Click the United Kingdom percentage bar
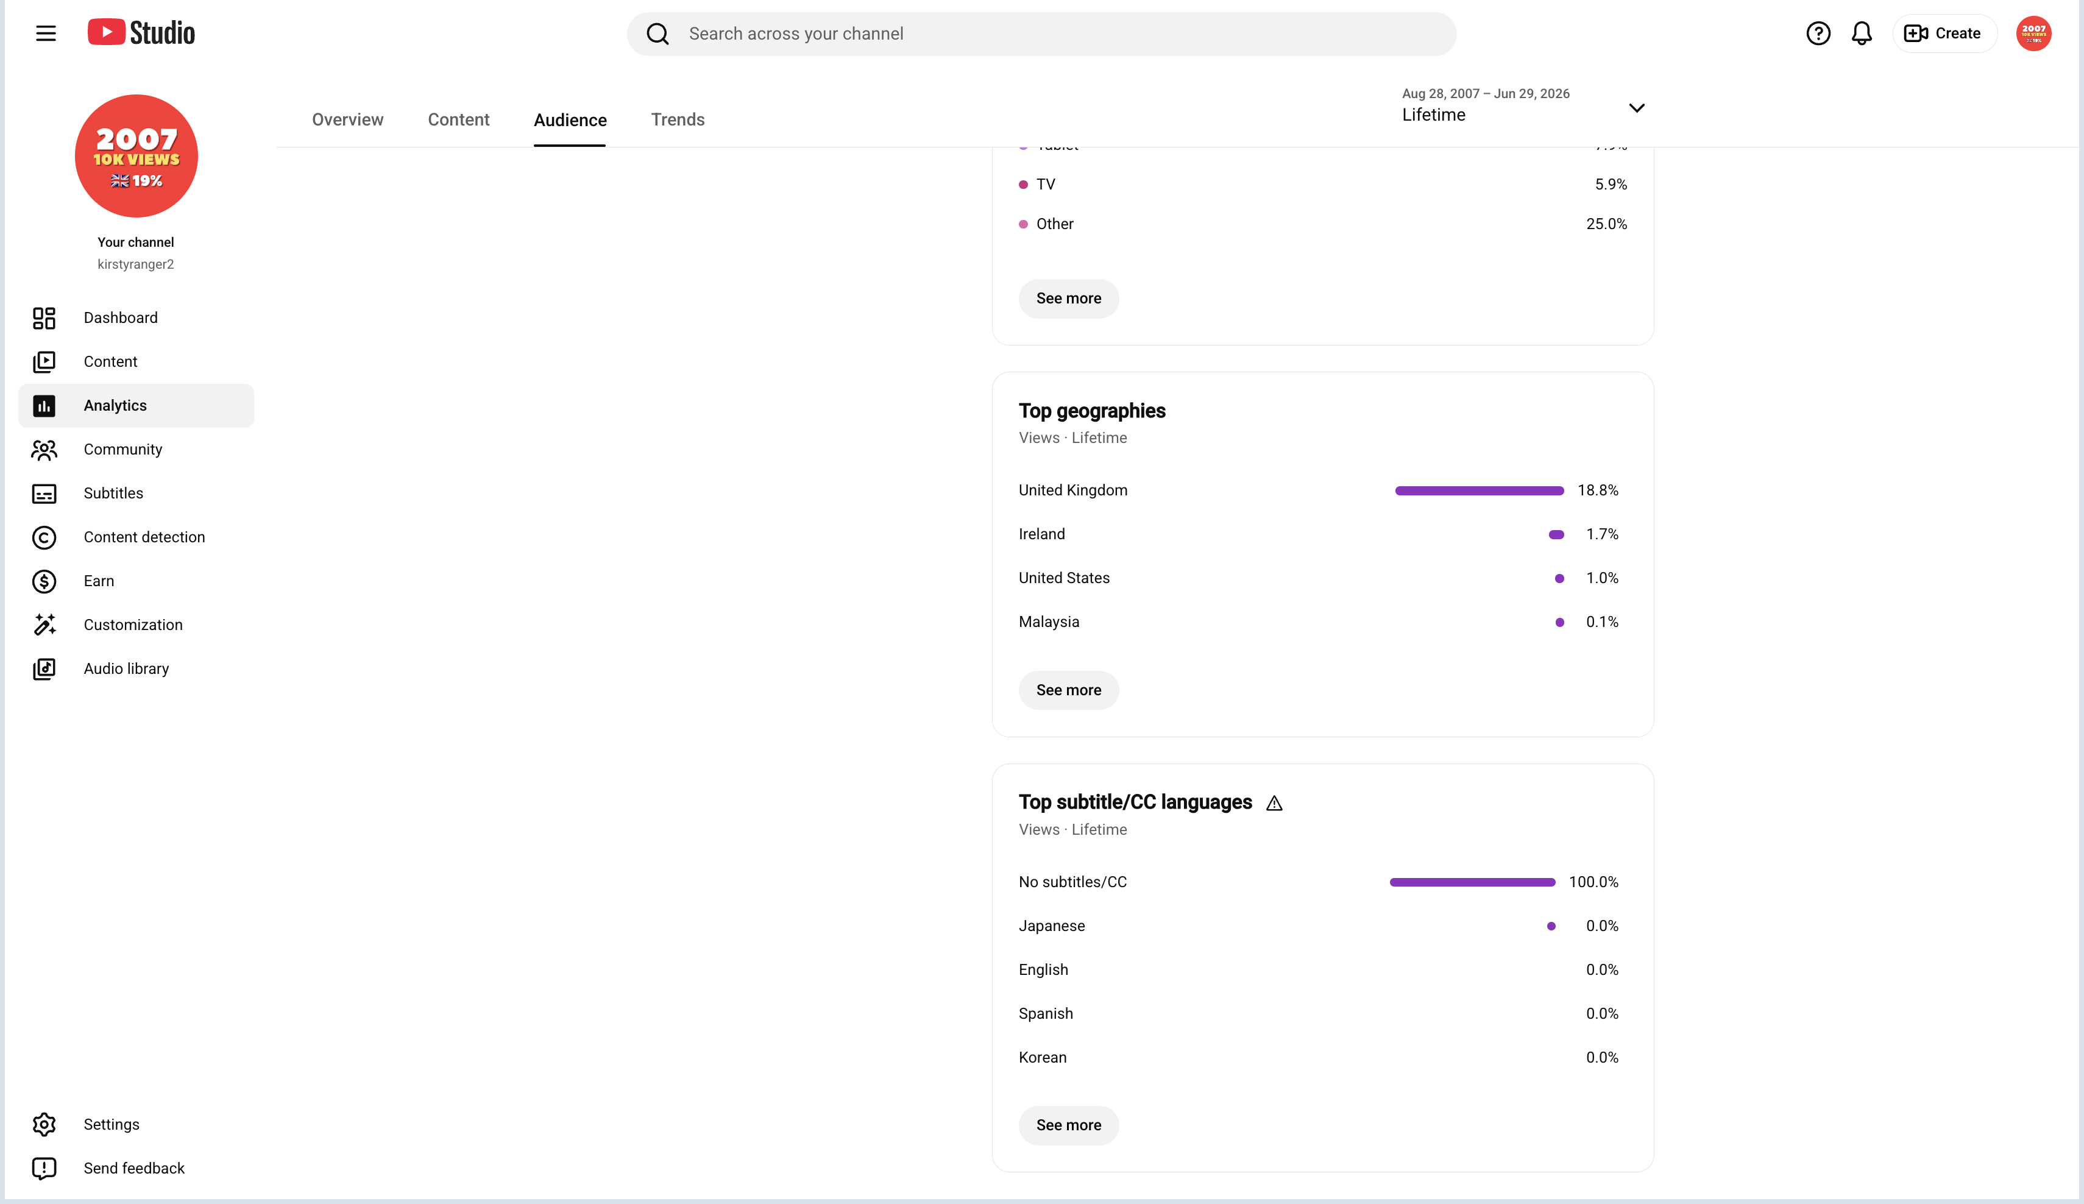Viewport: 2084px width, 1204px height. tap(1479, 490)
